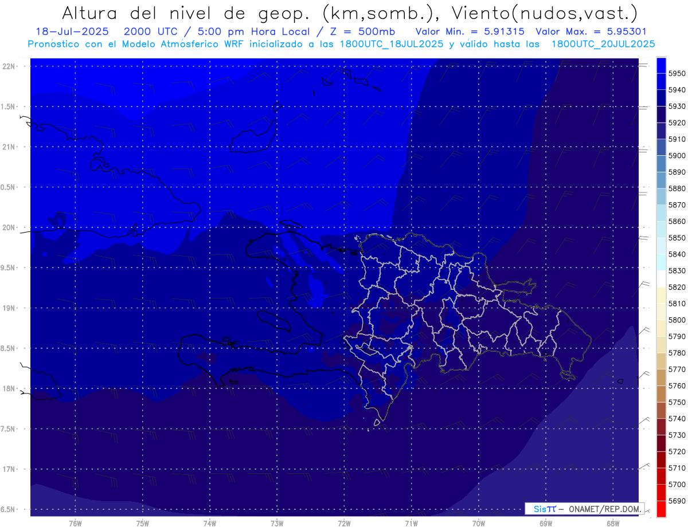688x531 pixels.
Task: Click the '5860' colorbar value
Action: (x=677, y=222)
